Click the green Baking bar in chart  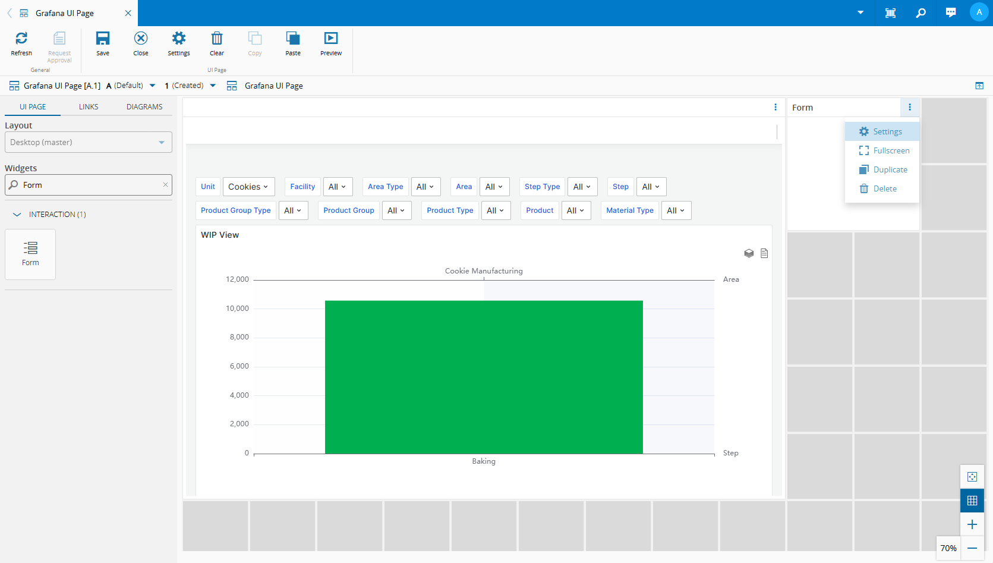(484, 377)
